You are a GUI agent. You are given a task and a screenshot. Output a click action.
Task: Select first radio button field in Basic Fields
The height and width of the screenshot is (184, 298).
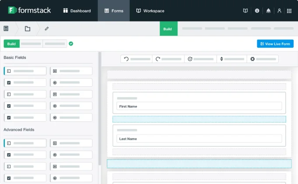[x=71, y=82]
